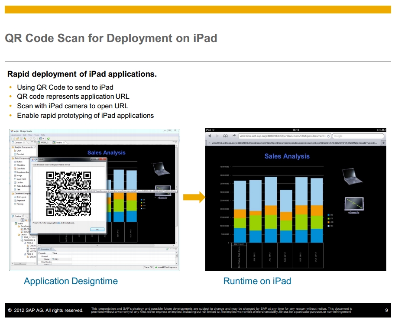Viewport: 395px width, 324px height.
Task: Tap the Sales Analysis title on iPad
Action: point(287,156)
